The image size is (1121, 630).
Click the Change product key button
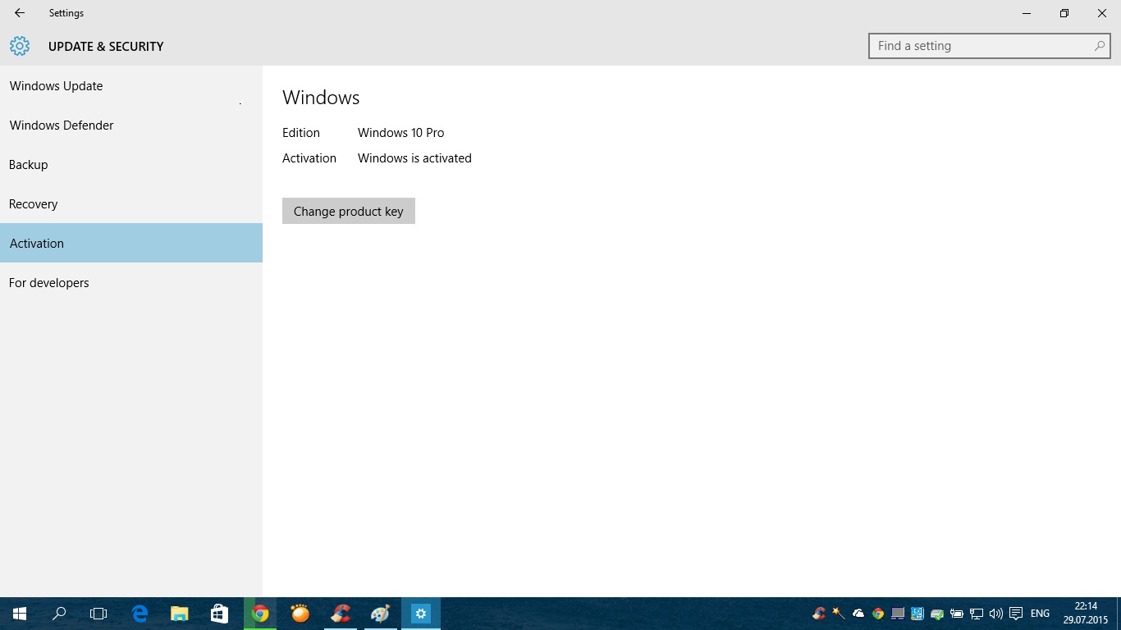tap(348, 211)
